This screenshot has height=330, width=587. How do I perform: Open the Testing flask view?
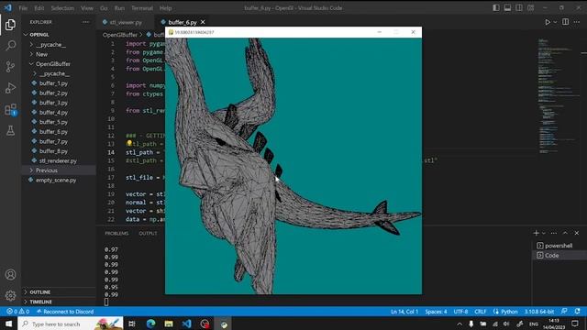[10, 130]
